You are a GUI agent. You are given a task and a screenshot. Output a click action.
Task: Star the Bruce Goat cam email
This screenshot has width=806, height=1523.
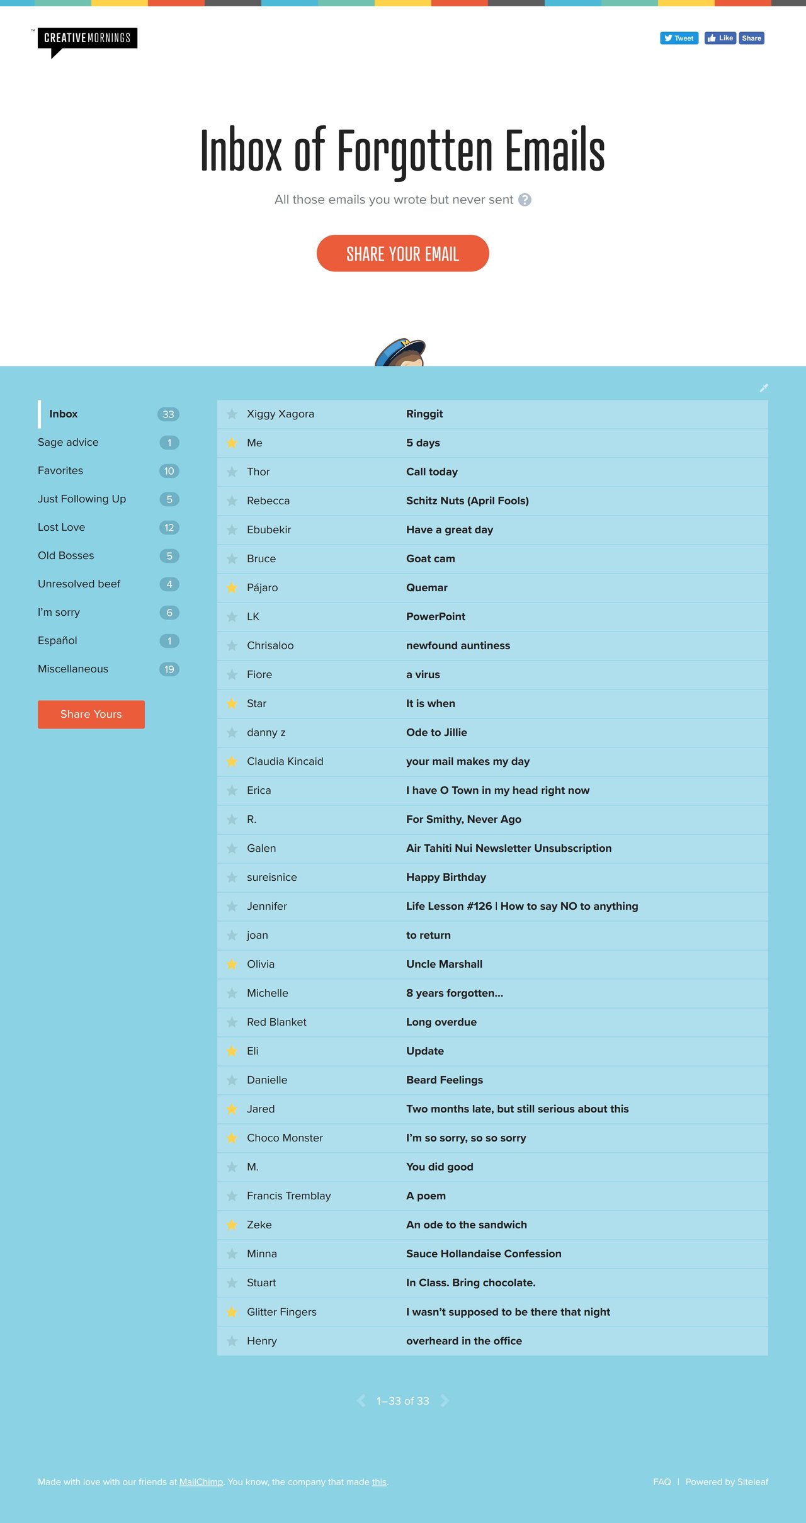[x=232, y=559]
